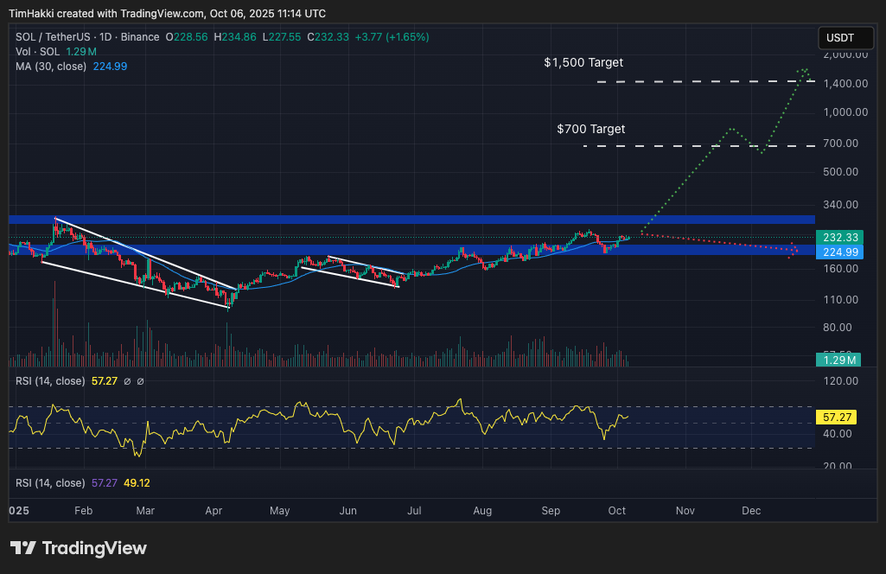886x574 pixels.
Task: Click the Oct label on time axis
Action: coord(615,511)
